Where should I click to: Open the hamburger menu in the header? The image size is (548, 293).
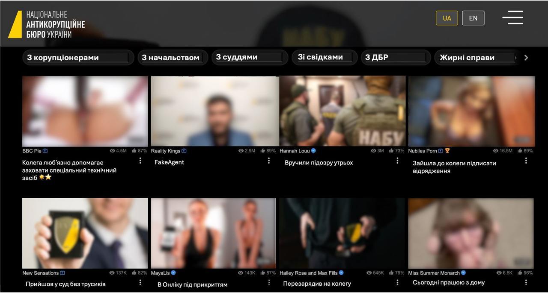pyautogui.click(x=512, y=18)
